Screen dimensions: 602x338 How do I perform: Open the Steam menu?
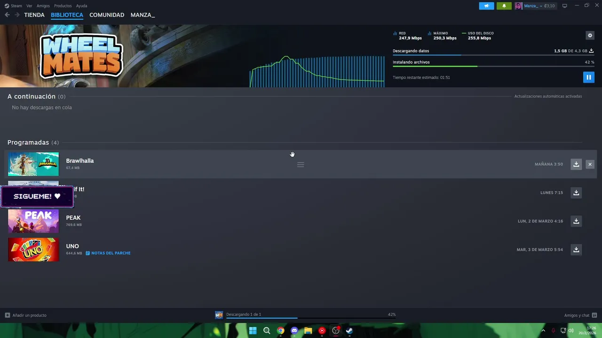tap(14, 6)
